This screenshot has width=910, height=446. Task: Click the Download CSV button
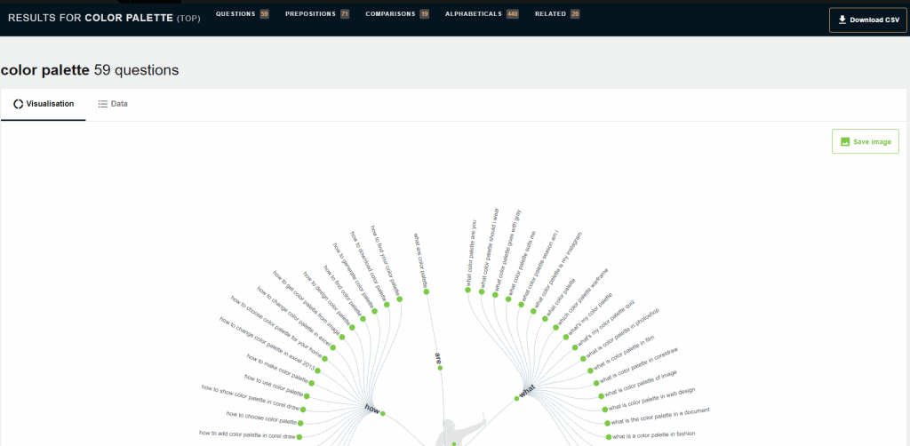click(867, 20)
